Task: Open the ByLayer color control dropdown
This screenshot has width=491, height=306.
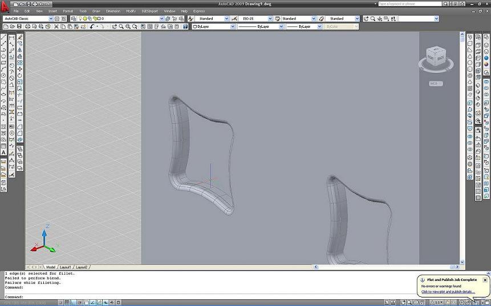Action: (x=233, y=27)
